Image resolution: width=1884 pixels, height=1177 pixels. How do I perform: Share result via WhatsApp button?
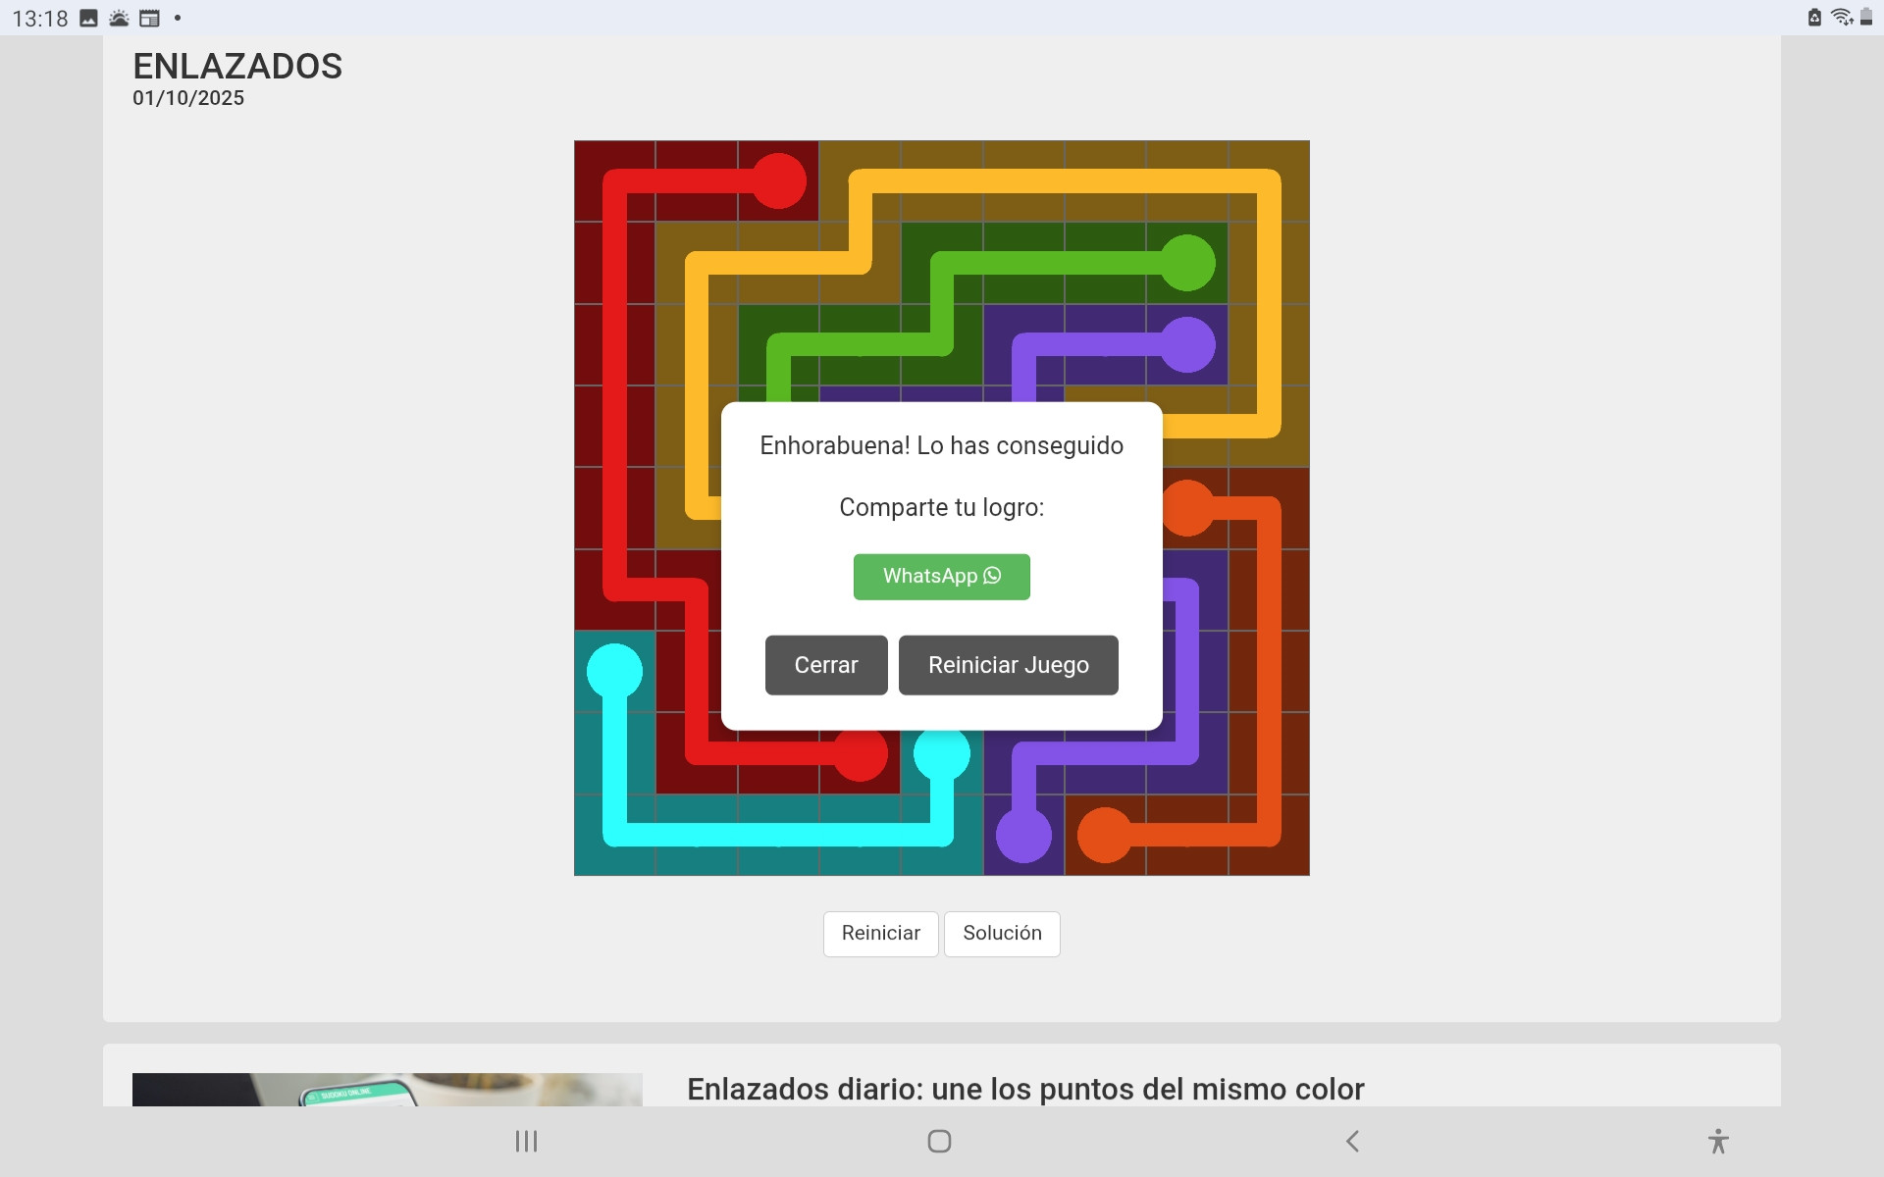941,576
